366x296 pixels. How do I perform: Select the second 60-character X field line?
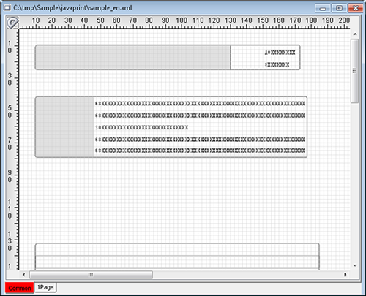point(200,115)
